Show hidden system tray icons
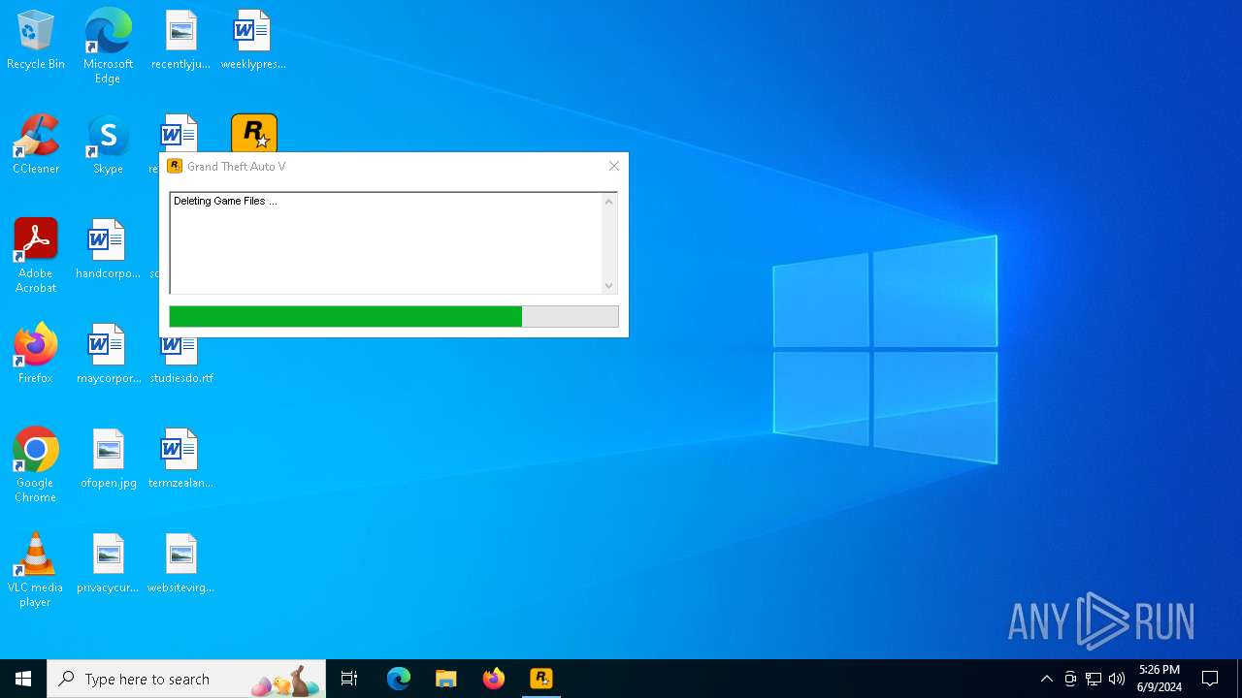This screenshot has width=1242, height=698. click(x=1046, y=679)
